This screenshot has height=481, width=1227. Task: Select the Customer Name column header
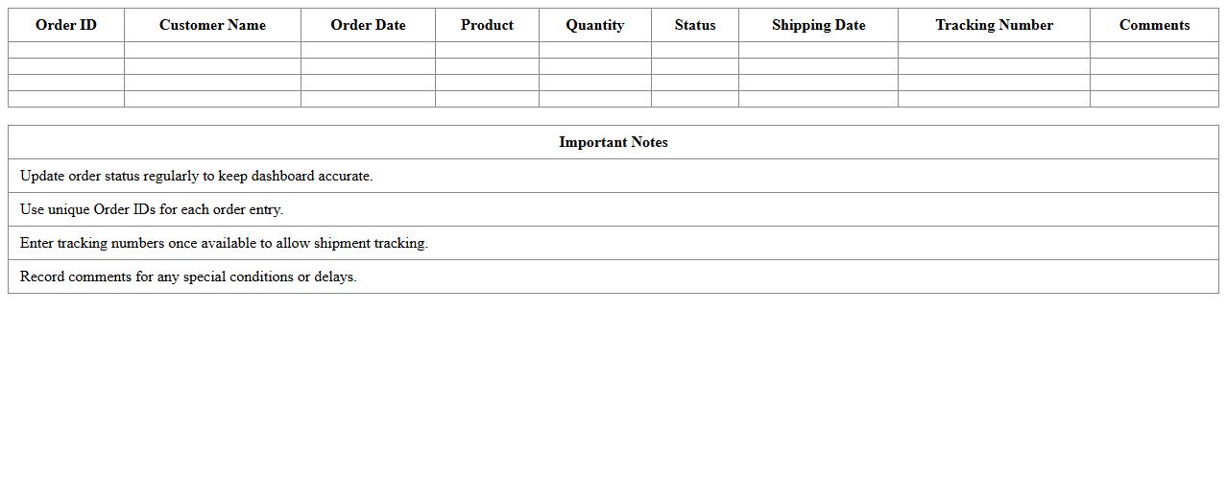tap(212, 25)
